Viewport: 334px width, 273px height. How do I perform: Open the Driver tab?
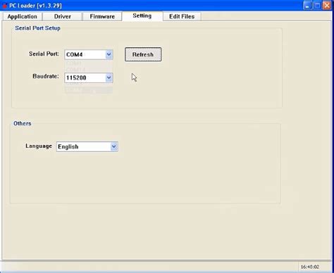click(x=63, y=16)
